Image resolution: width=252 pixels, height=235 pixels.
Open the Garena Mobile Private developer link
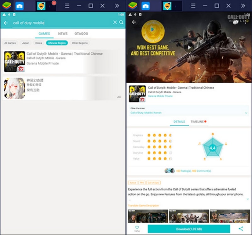160,96
